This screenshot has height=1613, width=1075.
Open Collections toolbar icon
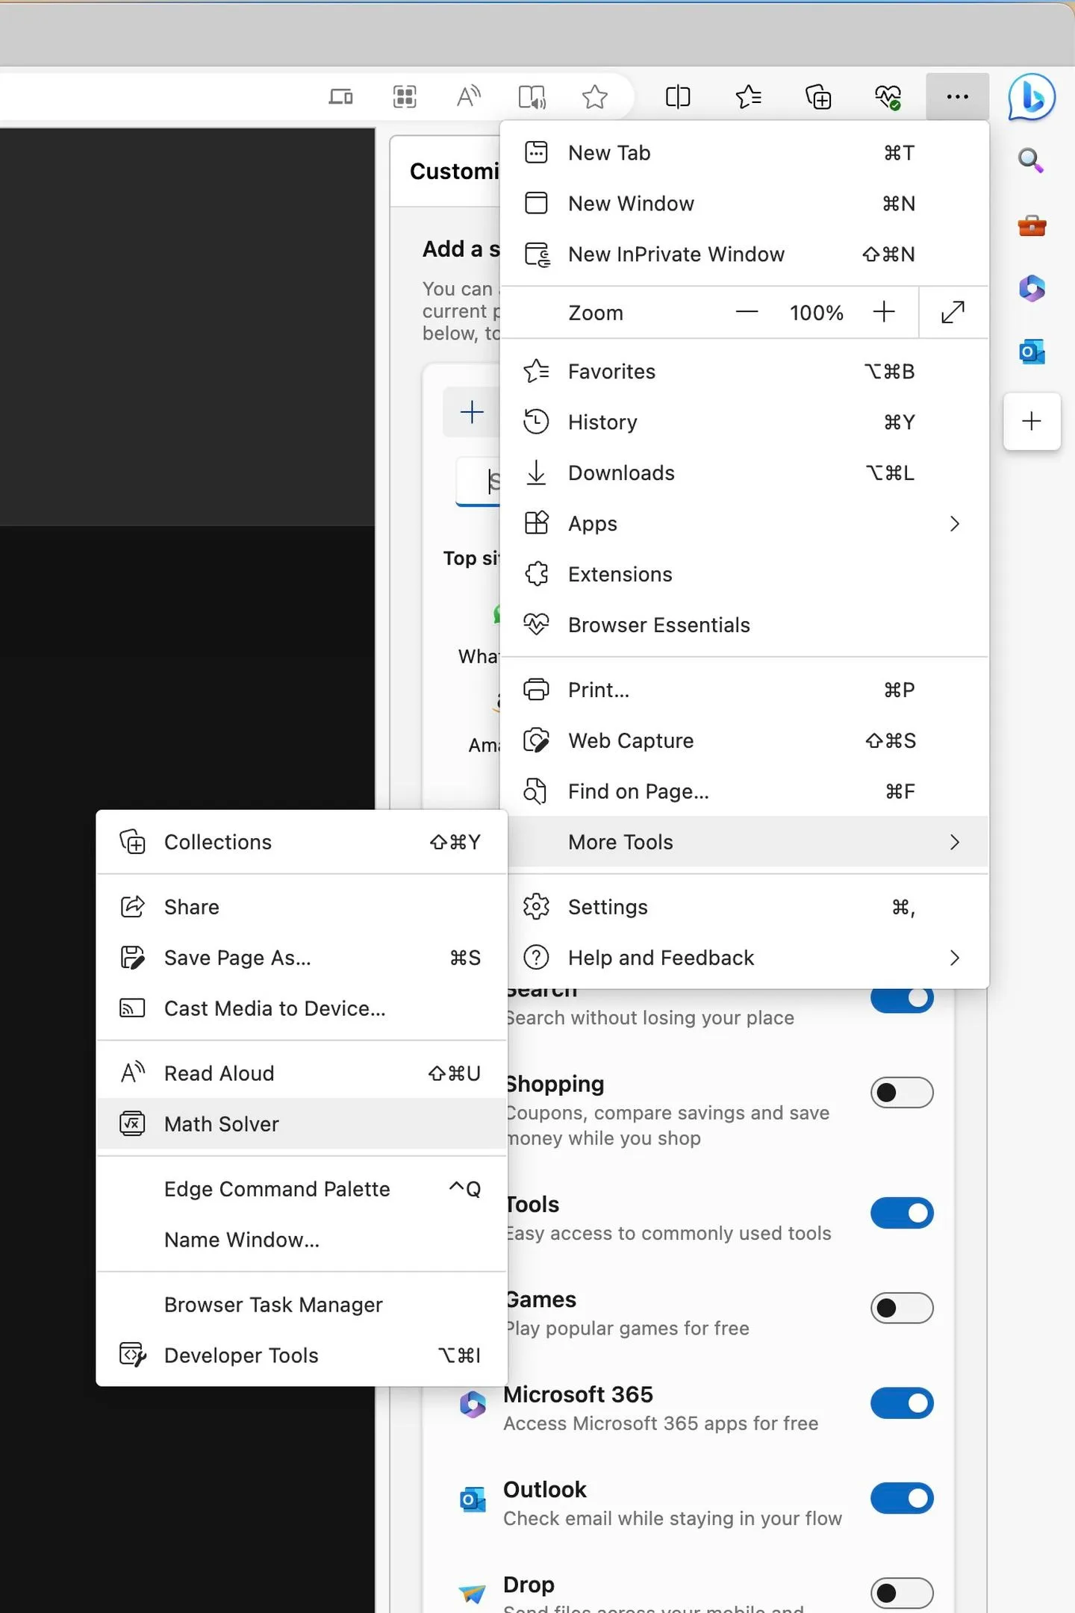(818, 97)
